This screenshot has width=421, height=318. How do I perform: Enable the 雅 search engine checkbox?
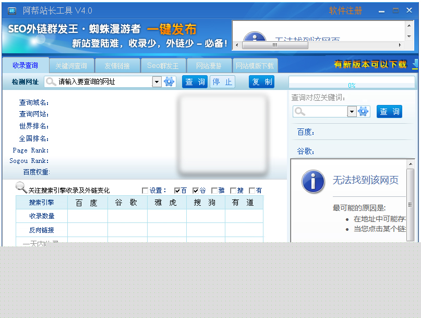click(214, 191)
